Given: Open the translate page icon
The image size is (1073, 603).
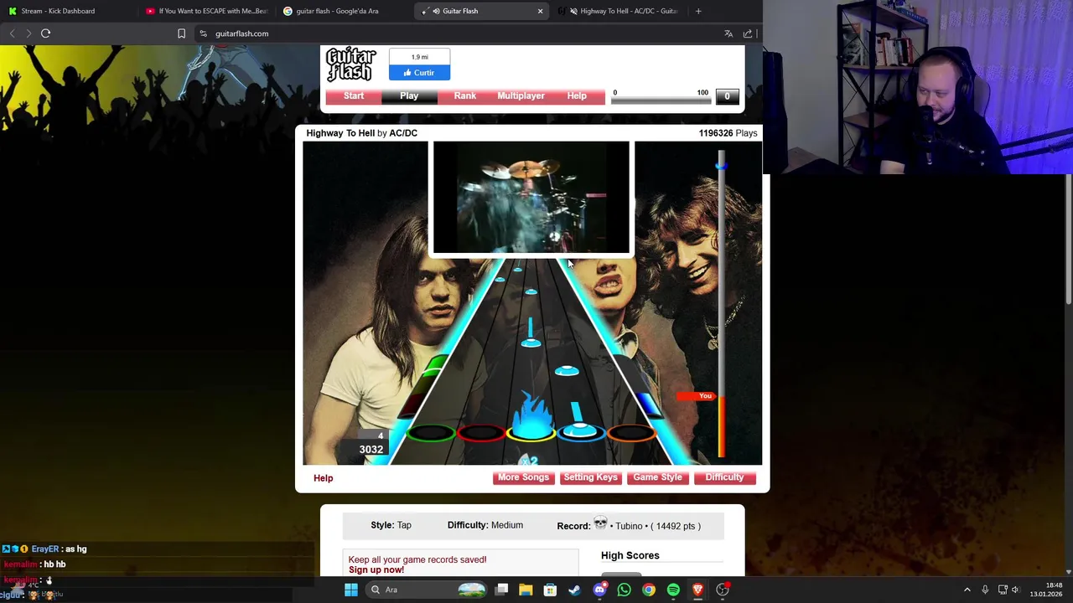Looking at the screenshot, I should 728,33.
